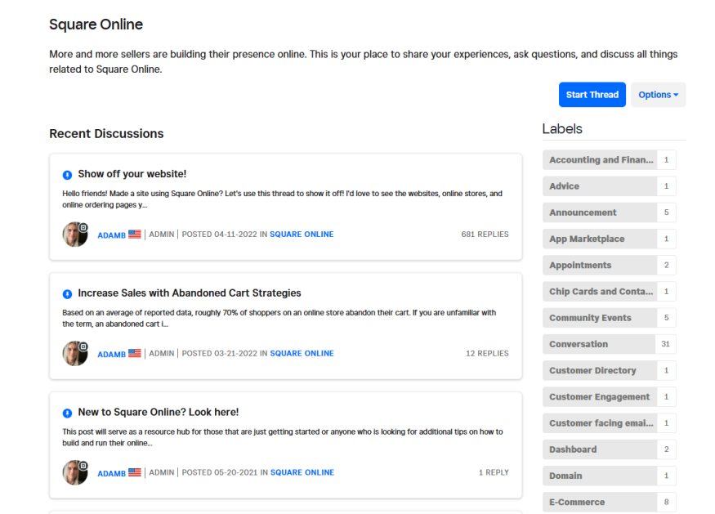Open ADAMB profile in the 681 replies post
The height and width of the screenshot is (514, 715).
point(111,235)
